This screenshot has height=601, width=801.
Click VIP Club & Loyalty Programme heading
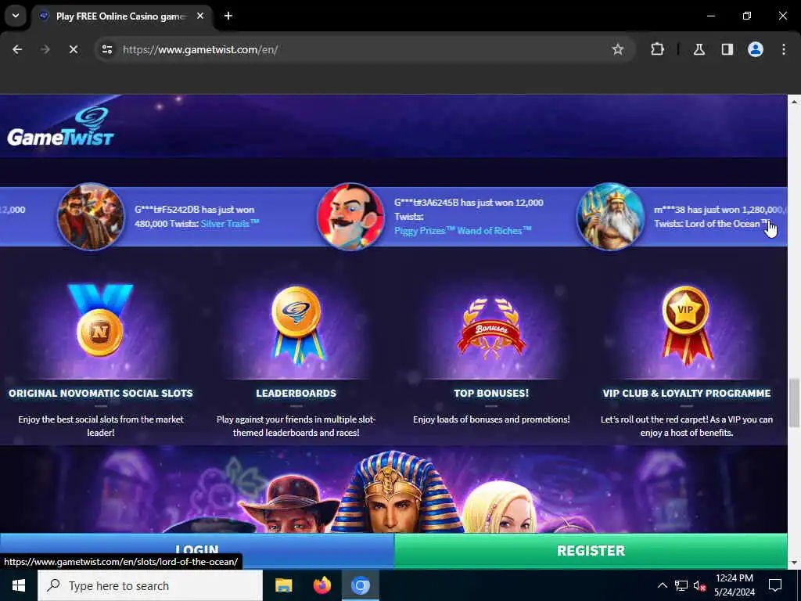tap(687, 393)
